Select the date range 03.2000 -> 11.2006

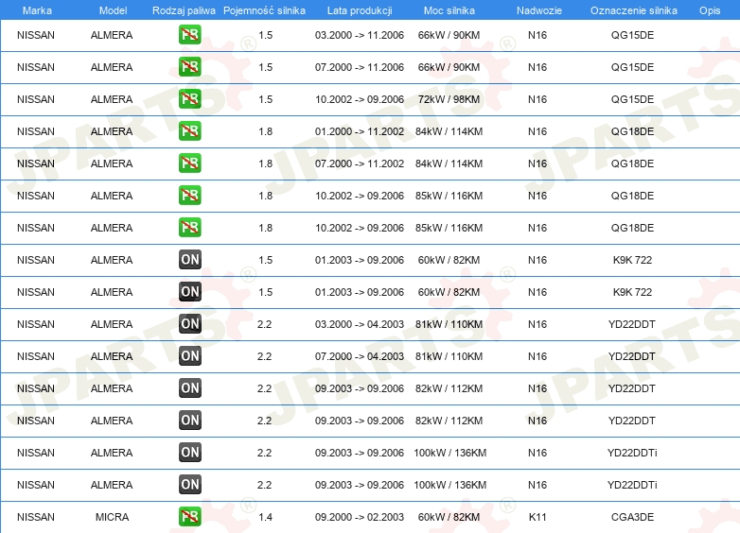pyautogui.click(x=360, y=35)
